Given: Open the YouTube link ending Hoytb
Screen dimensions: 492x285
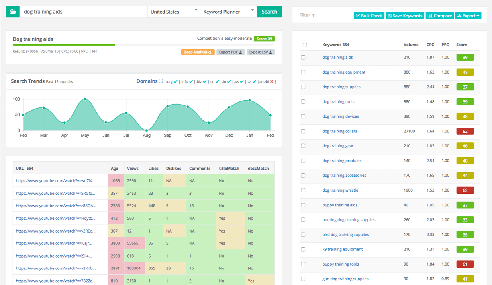Looking at the screenshot, I should coord(56,218).
